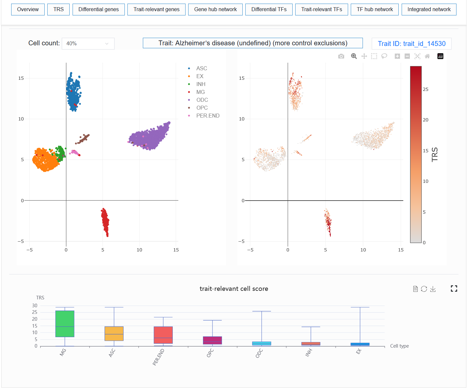Expand box plot to fullscreen

tap(454, 289)
